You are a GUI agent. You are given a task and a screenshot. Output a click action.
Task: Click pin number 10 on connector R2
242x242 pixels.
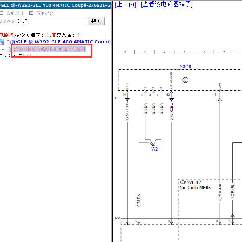(x=229, y=221)
